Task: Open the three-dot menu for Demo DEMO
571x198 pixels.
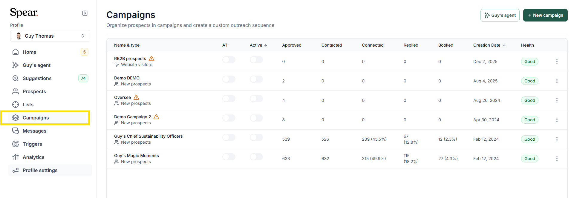Action: (557, 81)
